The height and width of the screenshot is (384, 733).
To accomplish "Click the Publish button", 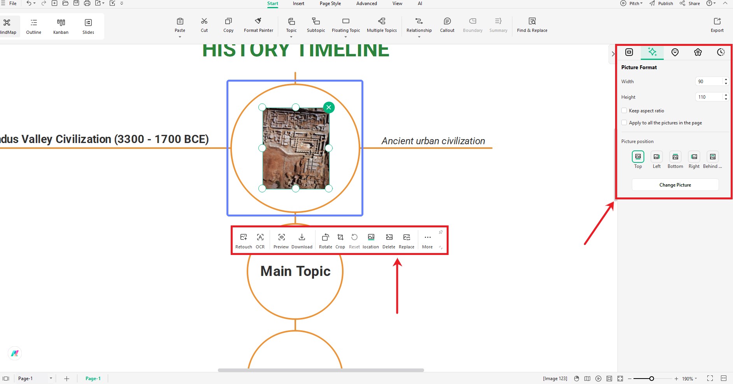I will click(661, 3).
